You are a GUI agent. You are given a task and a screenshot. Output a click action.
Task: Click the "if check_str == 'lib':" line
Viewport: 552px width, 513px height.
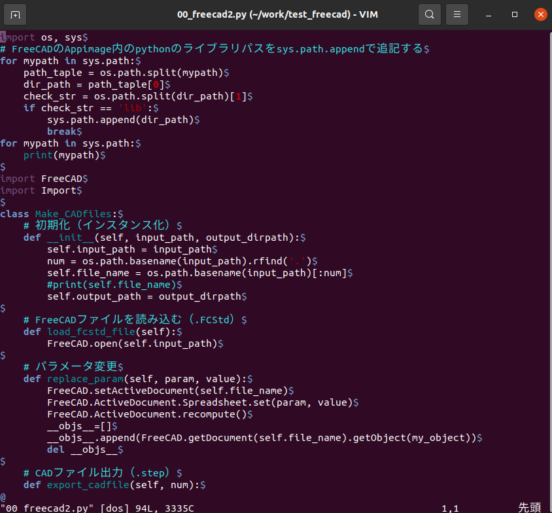point(91,108)
